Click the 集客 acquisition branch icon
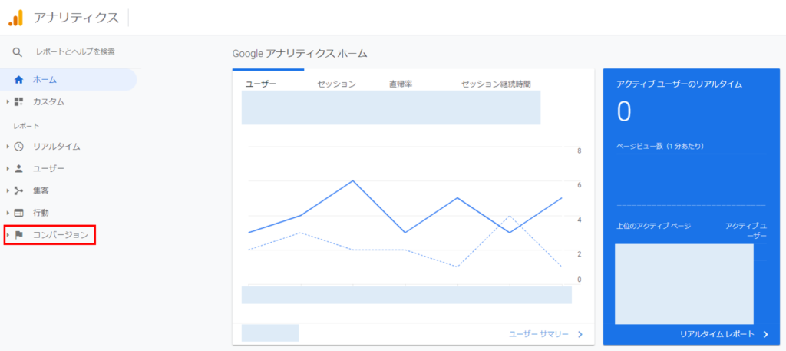This screenshot has height=351, width=786. [18, 190]
